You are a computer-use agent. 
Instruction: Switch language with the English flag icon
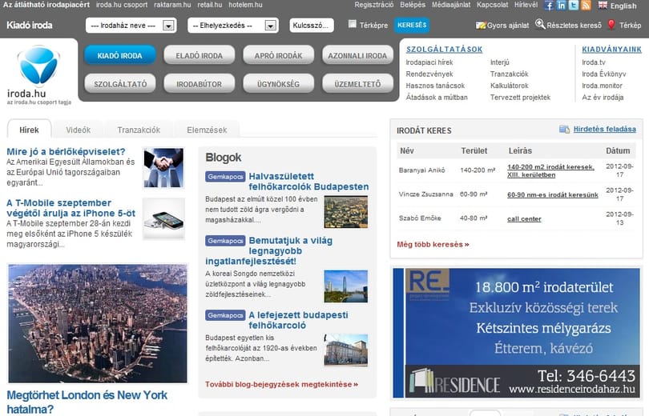[x=603, y=6]
